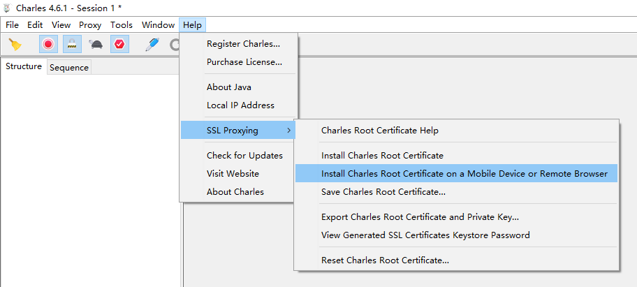Choose Visit Website in Help menu
Screen dimensions: 637x287
point(238,173)
